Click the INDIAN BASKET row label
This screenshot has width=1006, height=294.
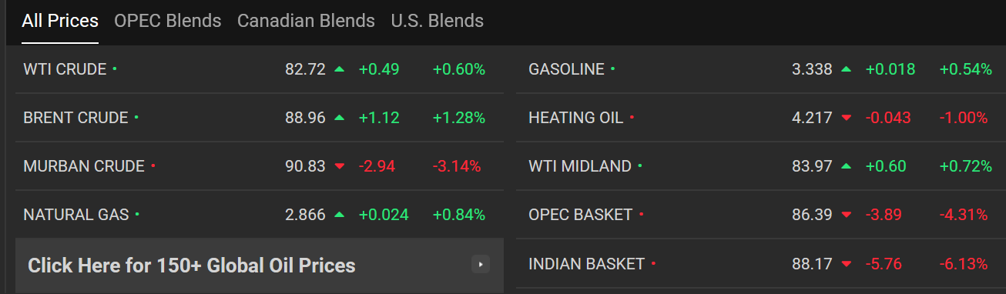[x=586, y=264]
